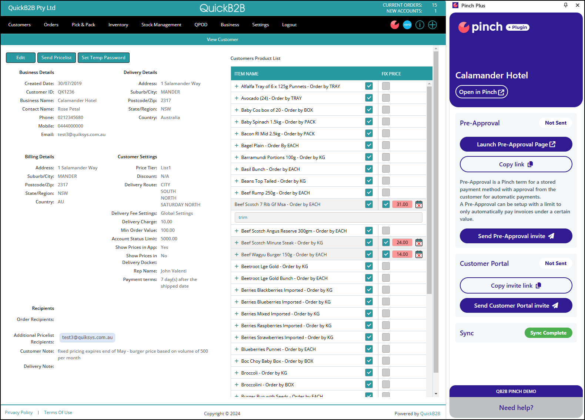Open the Inventory menu
585x420 pixels.
[x=118, y=25]
